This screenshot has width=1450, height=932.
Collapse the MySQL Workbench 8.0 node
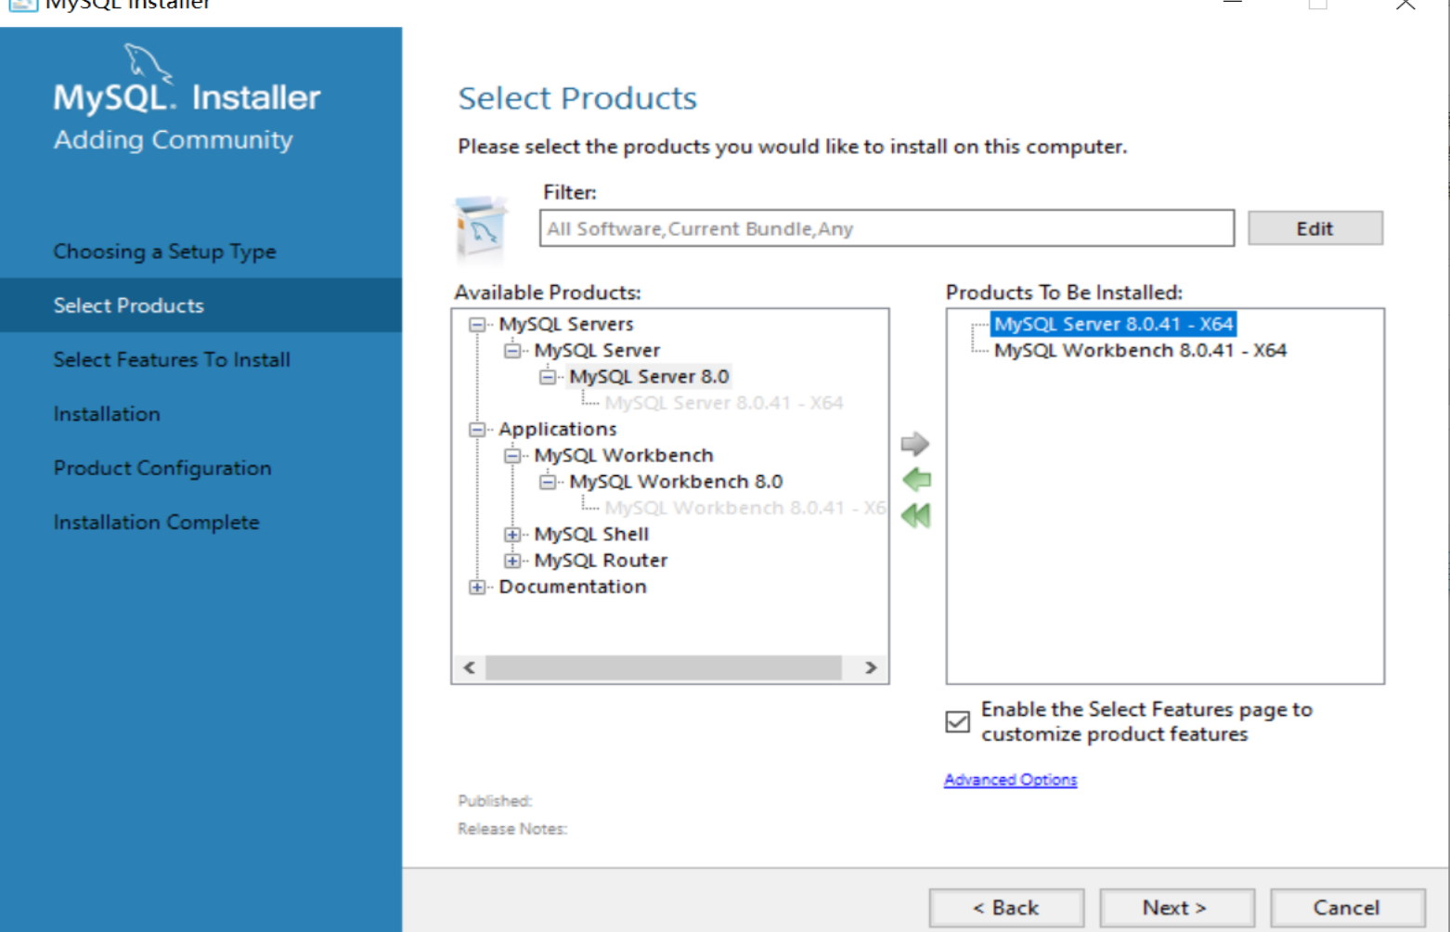[548, 482]
